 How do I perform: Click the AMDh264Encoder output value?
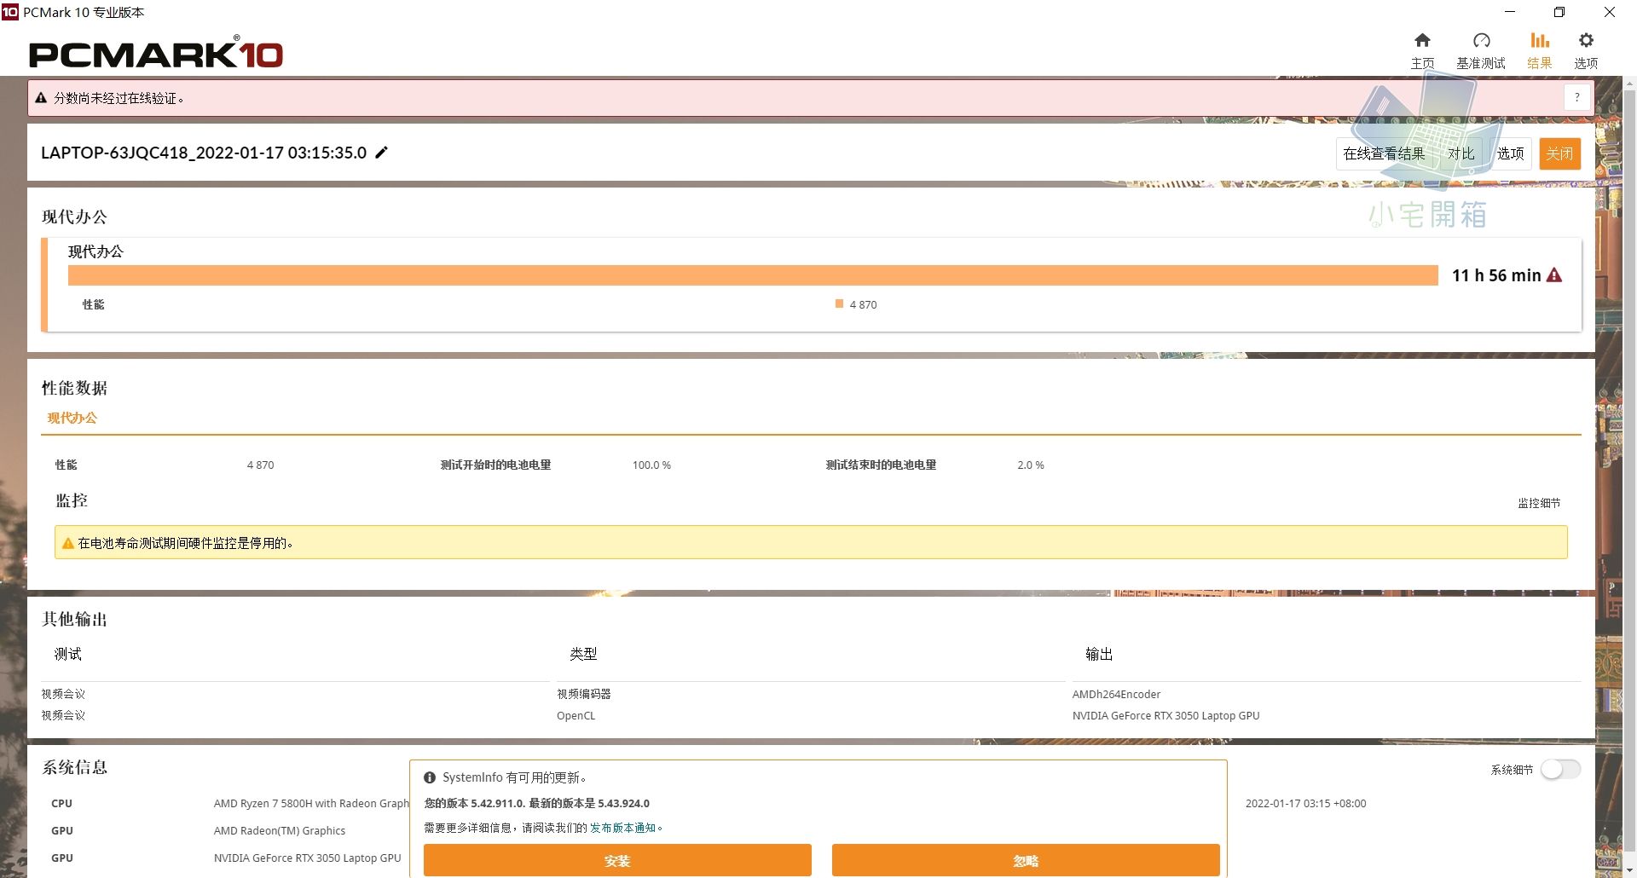click(1116, 694)
